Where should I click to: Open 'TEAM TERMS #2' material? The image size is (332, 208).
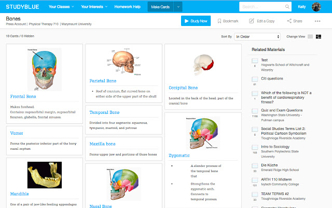(275, 194)
